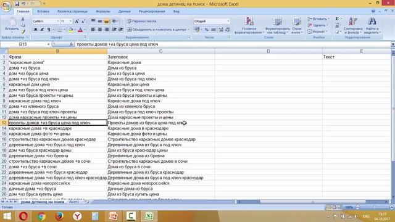Select cell "дачные дома +из бруса"
395x222 pixels.
[57, 189]
